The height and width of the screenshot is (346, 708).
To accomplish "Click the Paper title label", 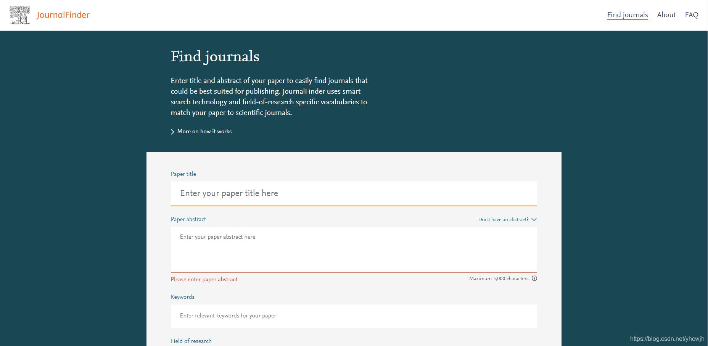I will tap(183, 174).
